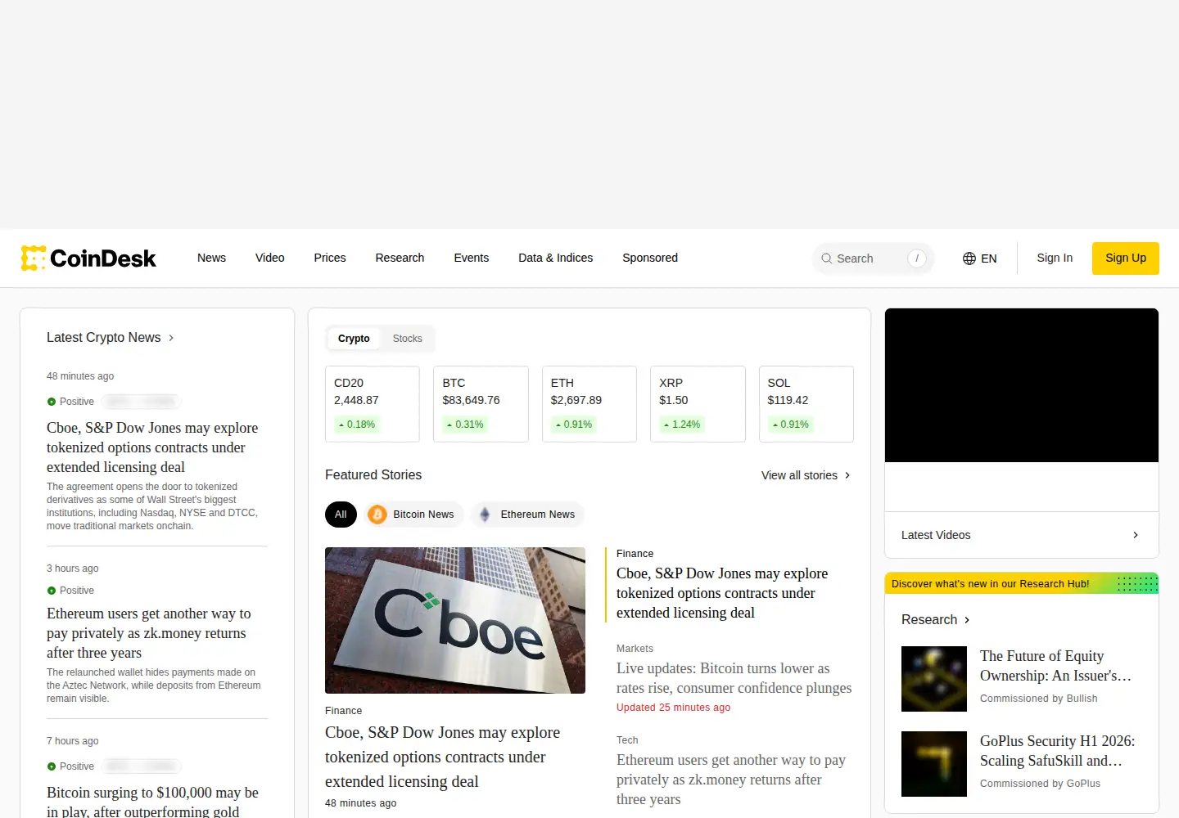
Task: Open sidebar zk.money returns headline
Action: tap(149, 633)
